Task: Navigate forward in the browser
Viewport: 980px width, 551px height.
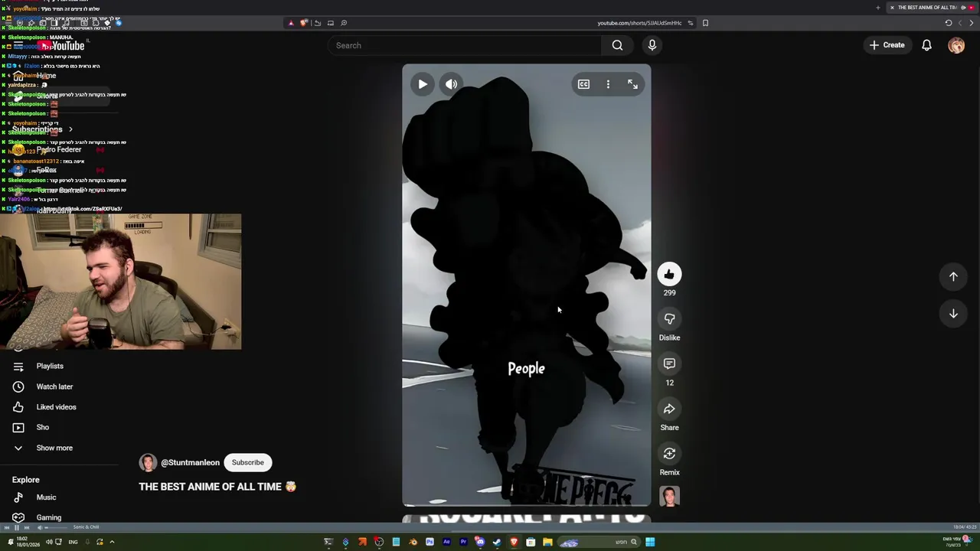Action: [960, 23]
